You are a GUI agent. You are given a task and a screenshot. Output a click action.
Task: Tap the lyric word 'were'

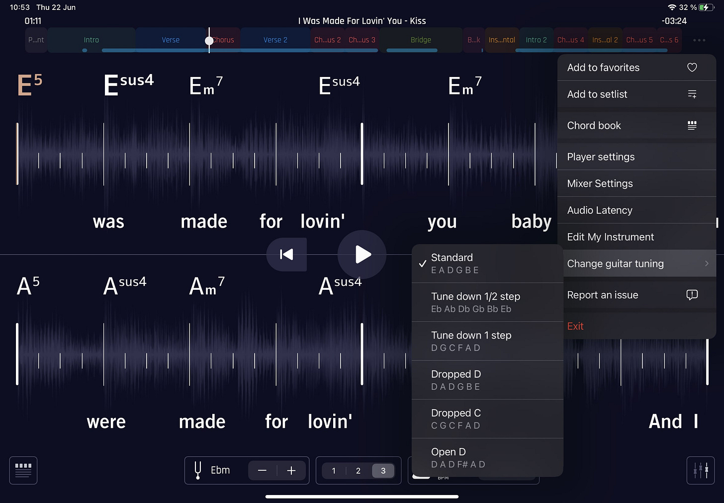[106, 422]
